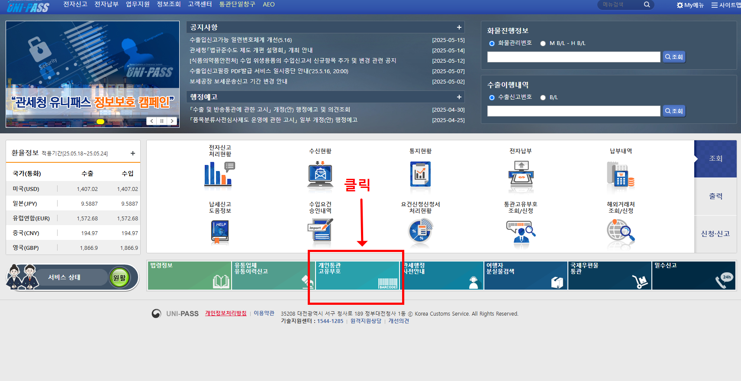Viewport: 741px width, 381px height.
Task: Open the 통관단일창구 top menu
Action: (237, 4)
